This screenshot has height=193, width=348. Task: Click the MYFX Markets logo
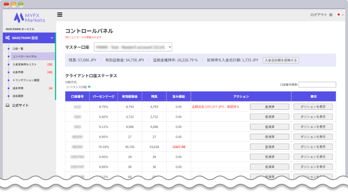tap(29, 18)
